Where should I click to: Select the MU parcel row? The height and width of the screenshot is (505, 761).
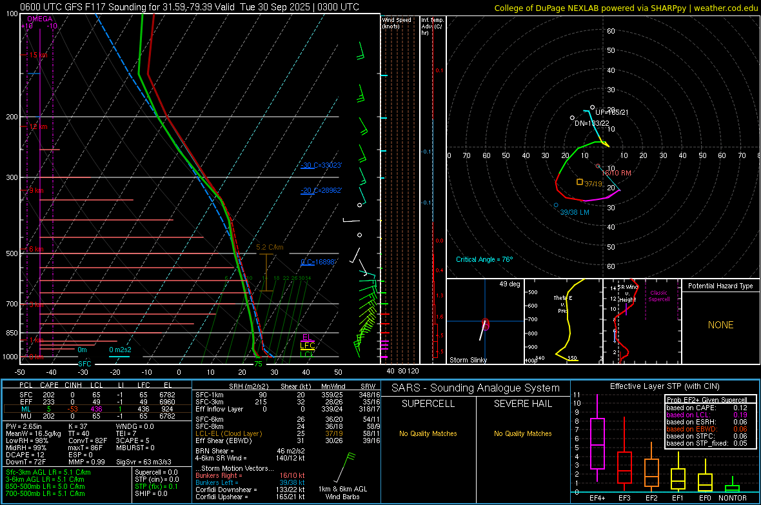pyautogui.click(x=97, y=416)
